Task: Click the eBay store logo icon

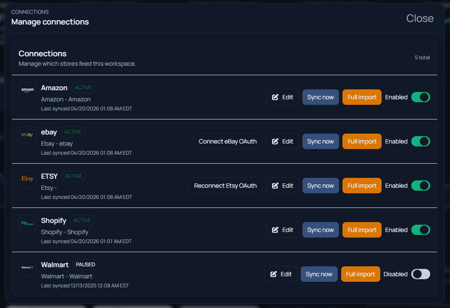Action: point(28,135)
